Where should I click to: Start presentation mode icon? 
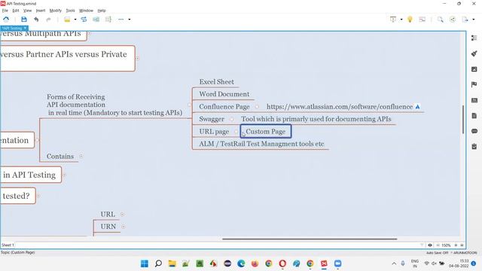(x=393, y=20)
